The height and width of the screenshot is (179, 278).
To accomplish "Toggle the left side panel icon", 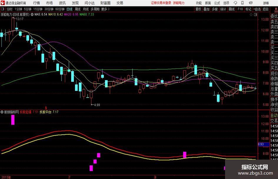I will point(2,9).
